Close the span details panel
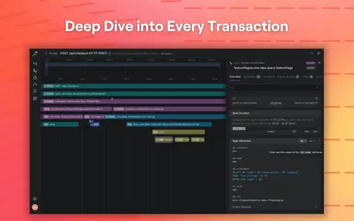Viewport: 354px width, 221px height. coord(319,63)
